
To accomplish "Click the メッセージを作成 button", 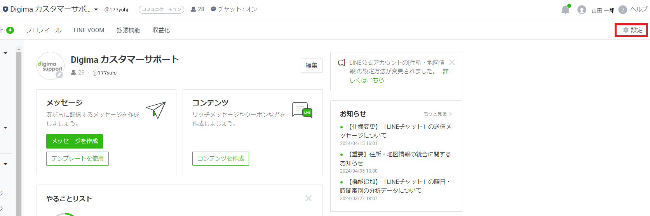I will point(75,141).
